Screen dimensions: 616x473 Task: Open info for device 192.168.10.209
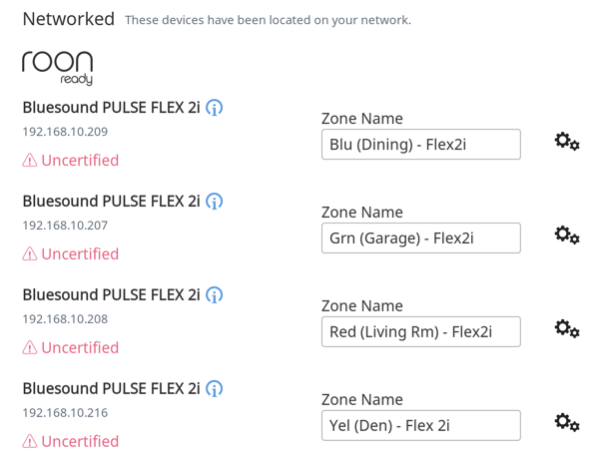coord(215,108)
